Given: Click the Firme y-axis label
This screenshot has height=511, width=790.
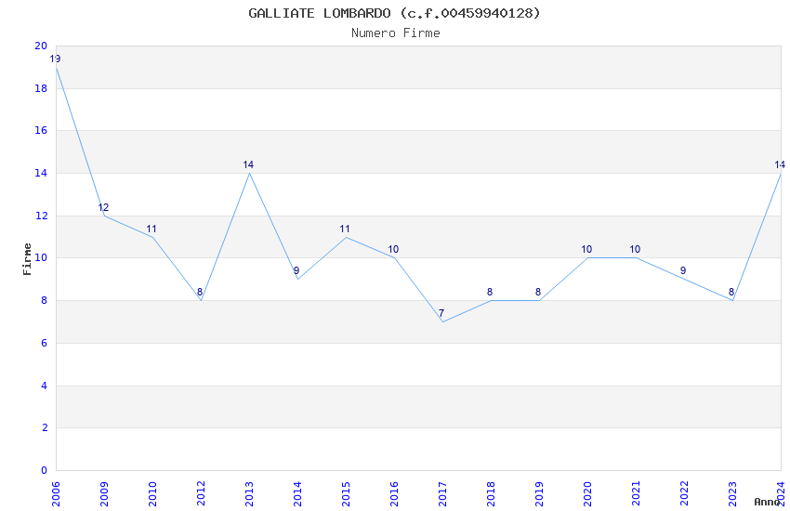Looking at the screenshot, I should (27, 259).
